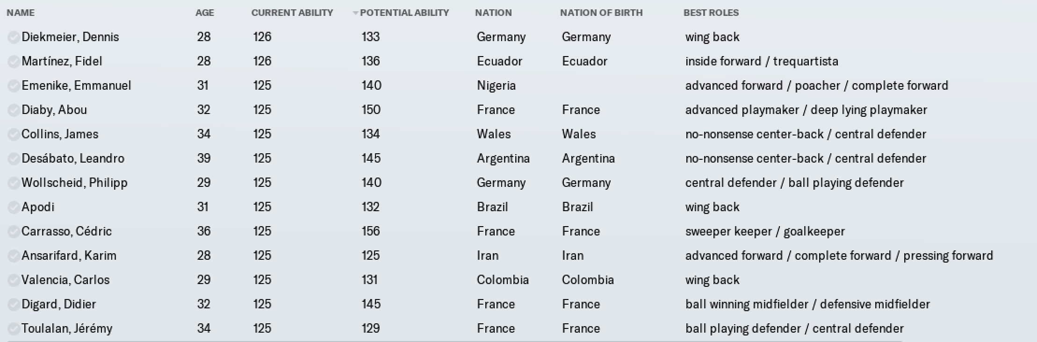Select the Wollscheid, Philipp row

pyautogui.click(x=518, y=183)
